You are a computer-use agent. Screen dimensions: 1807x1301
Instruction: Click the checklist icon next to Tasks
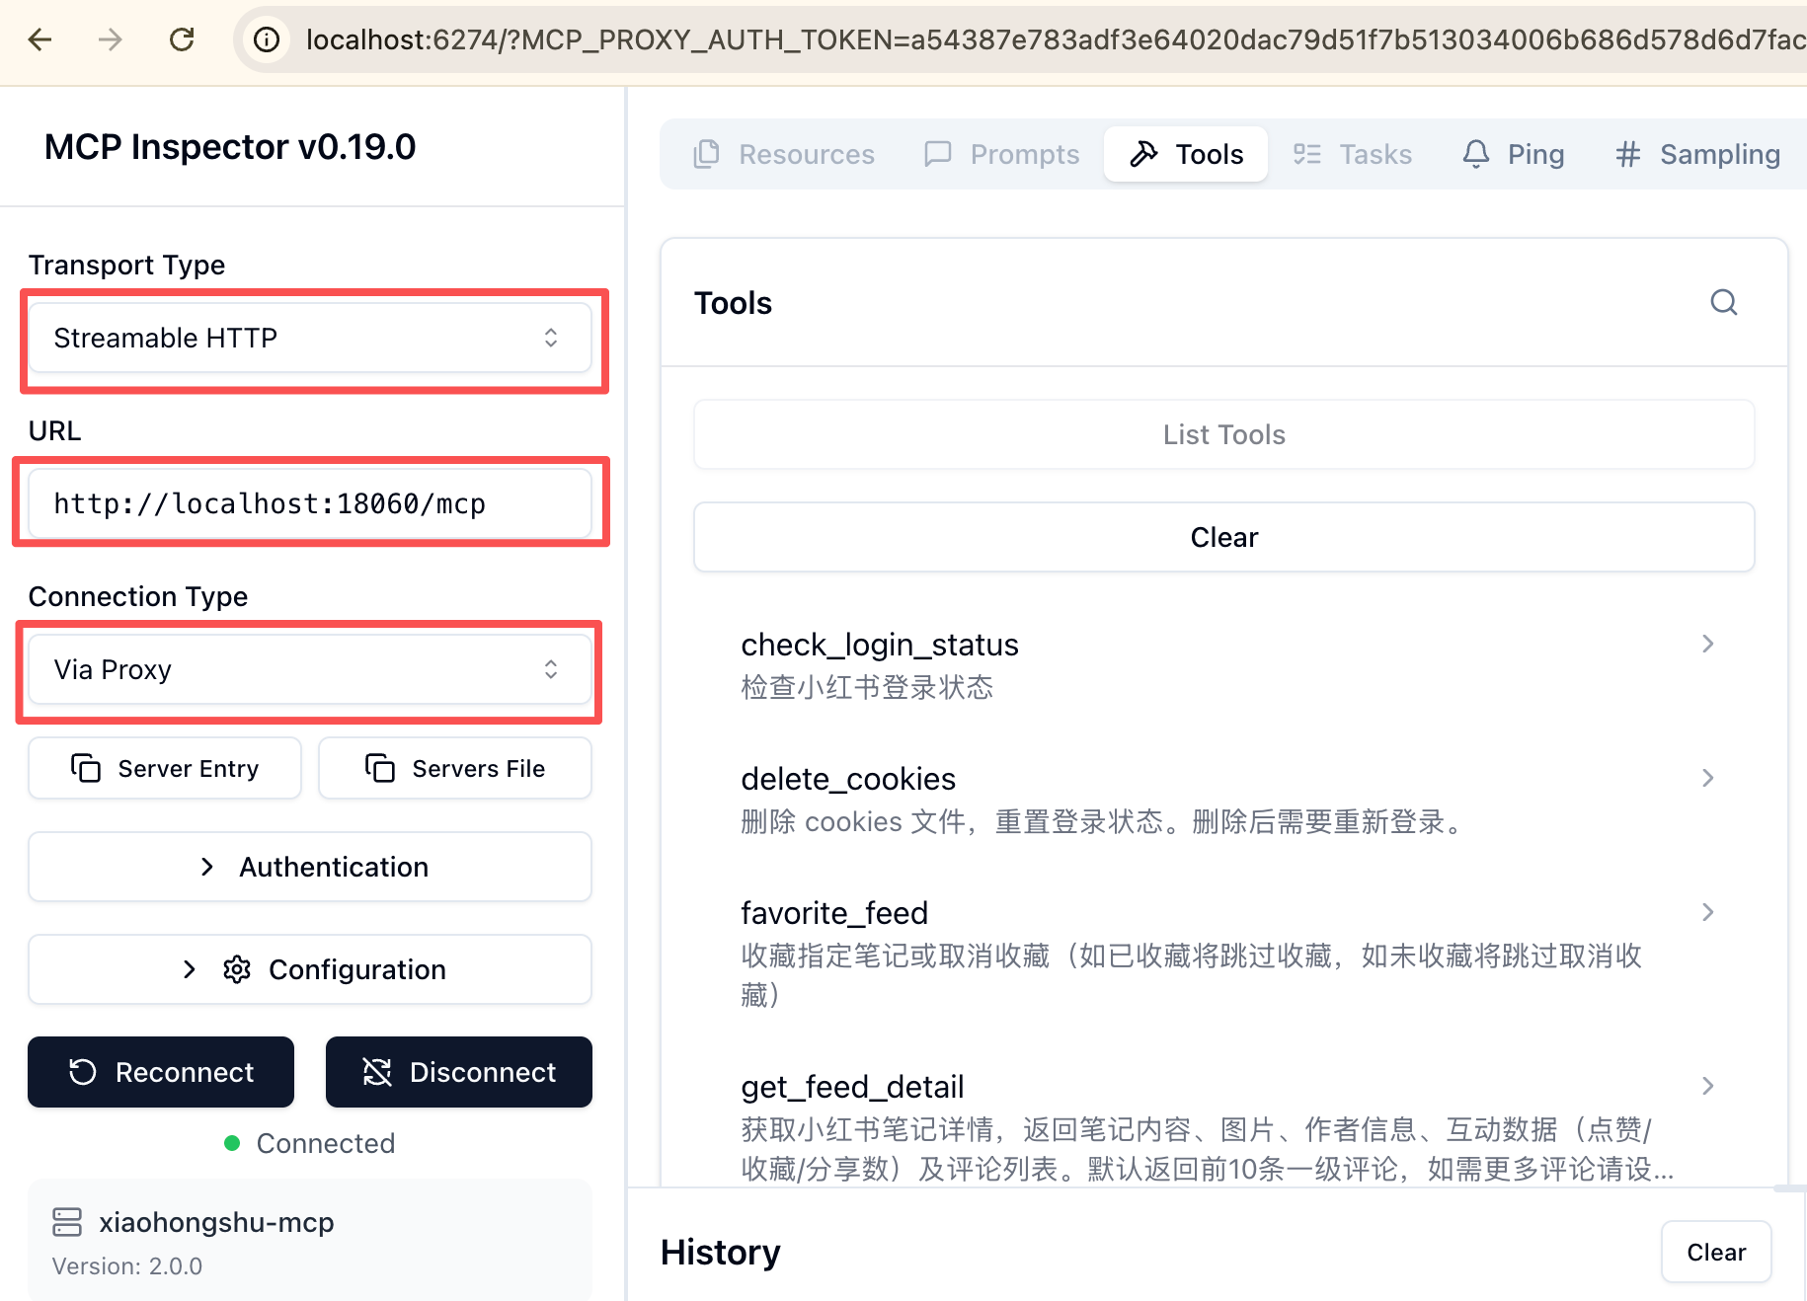(x=1306, y=154)
